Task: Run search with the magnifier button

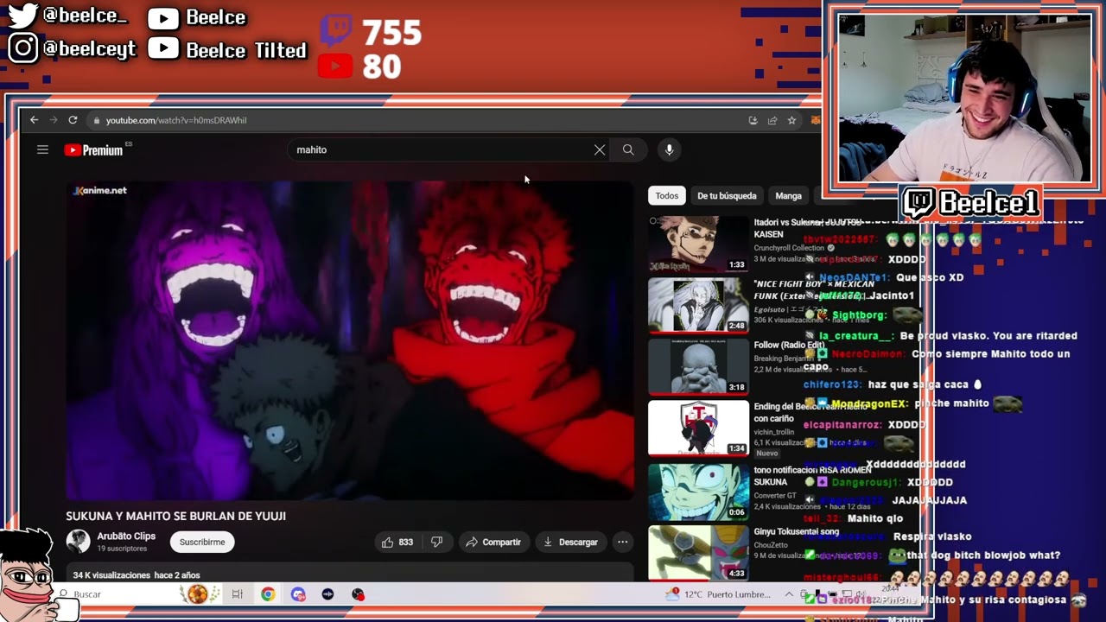Action: [628, 149]
